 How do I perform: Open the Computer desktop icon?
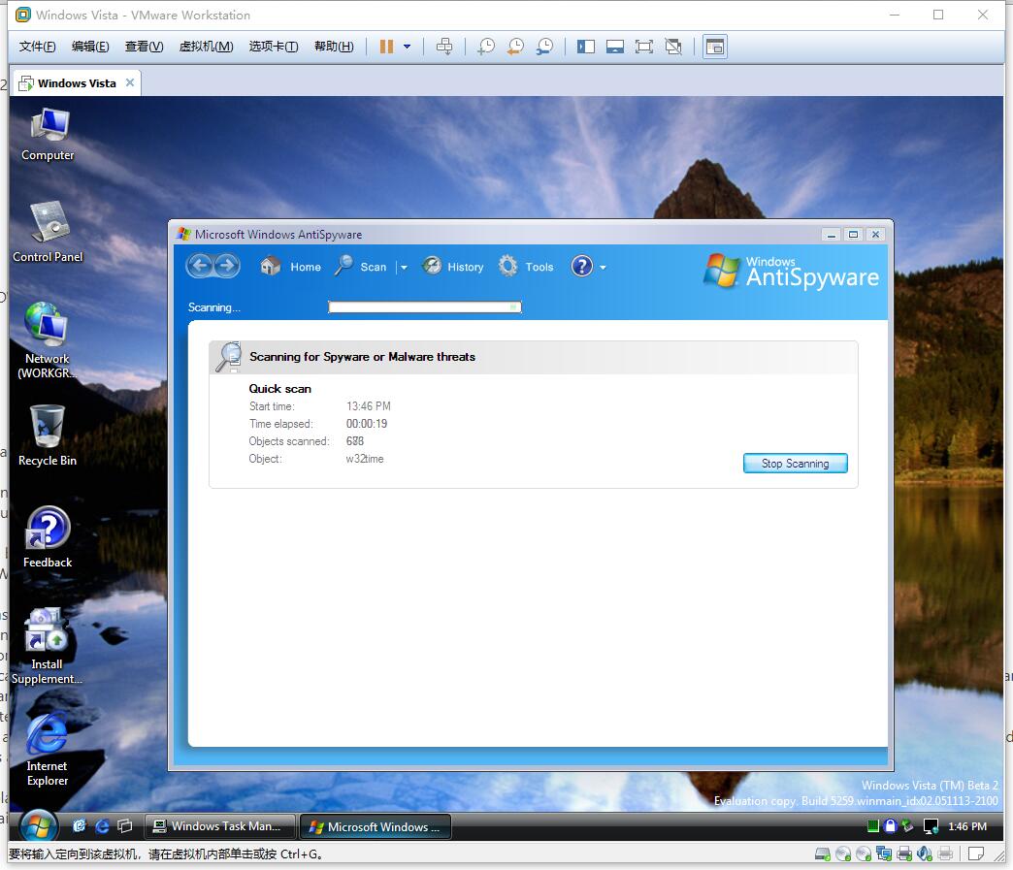click(48, 135)
